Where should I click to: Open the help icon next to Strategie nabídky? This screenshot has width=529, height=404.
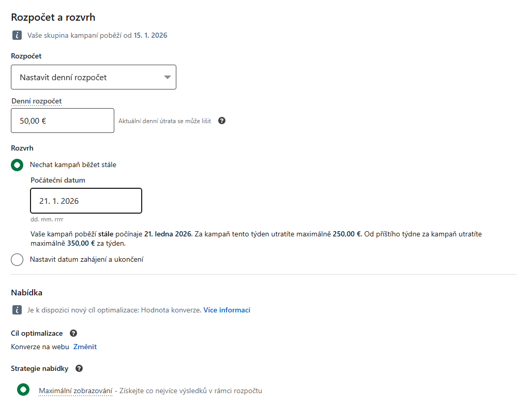tap(79, 368)
